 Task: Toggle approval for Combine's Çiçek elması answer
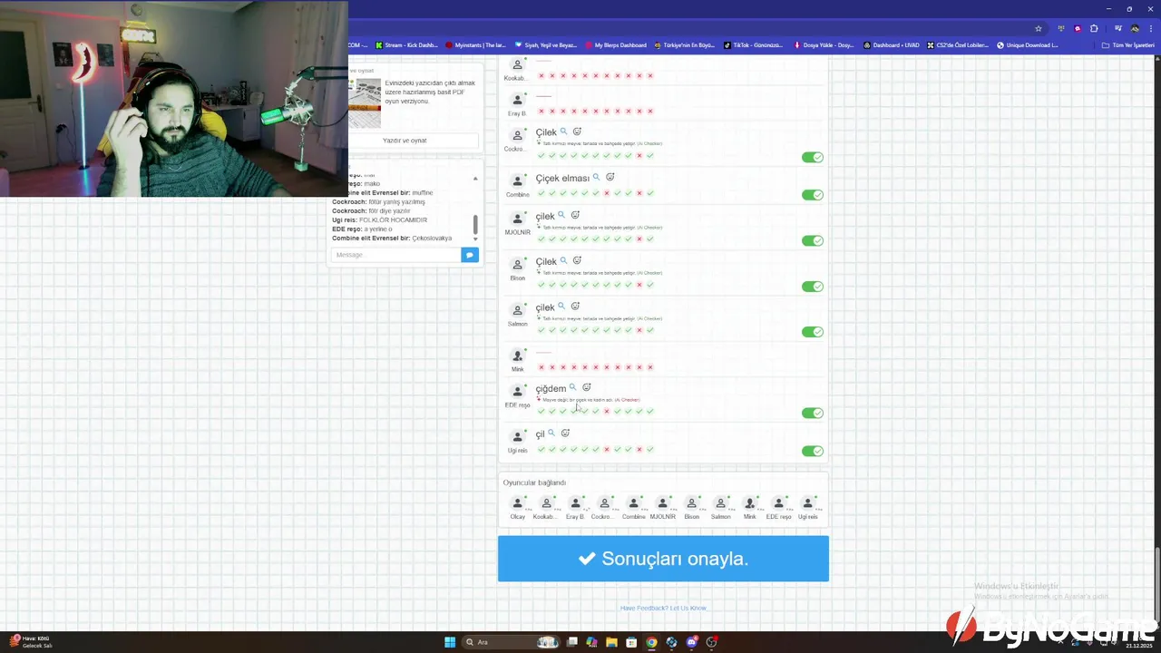[x=812, y=195]
